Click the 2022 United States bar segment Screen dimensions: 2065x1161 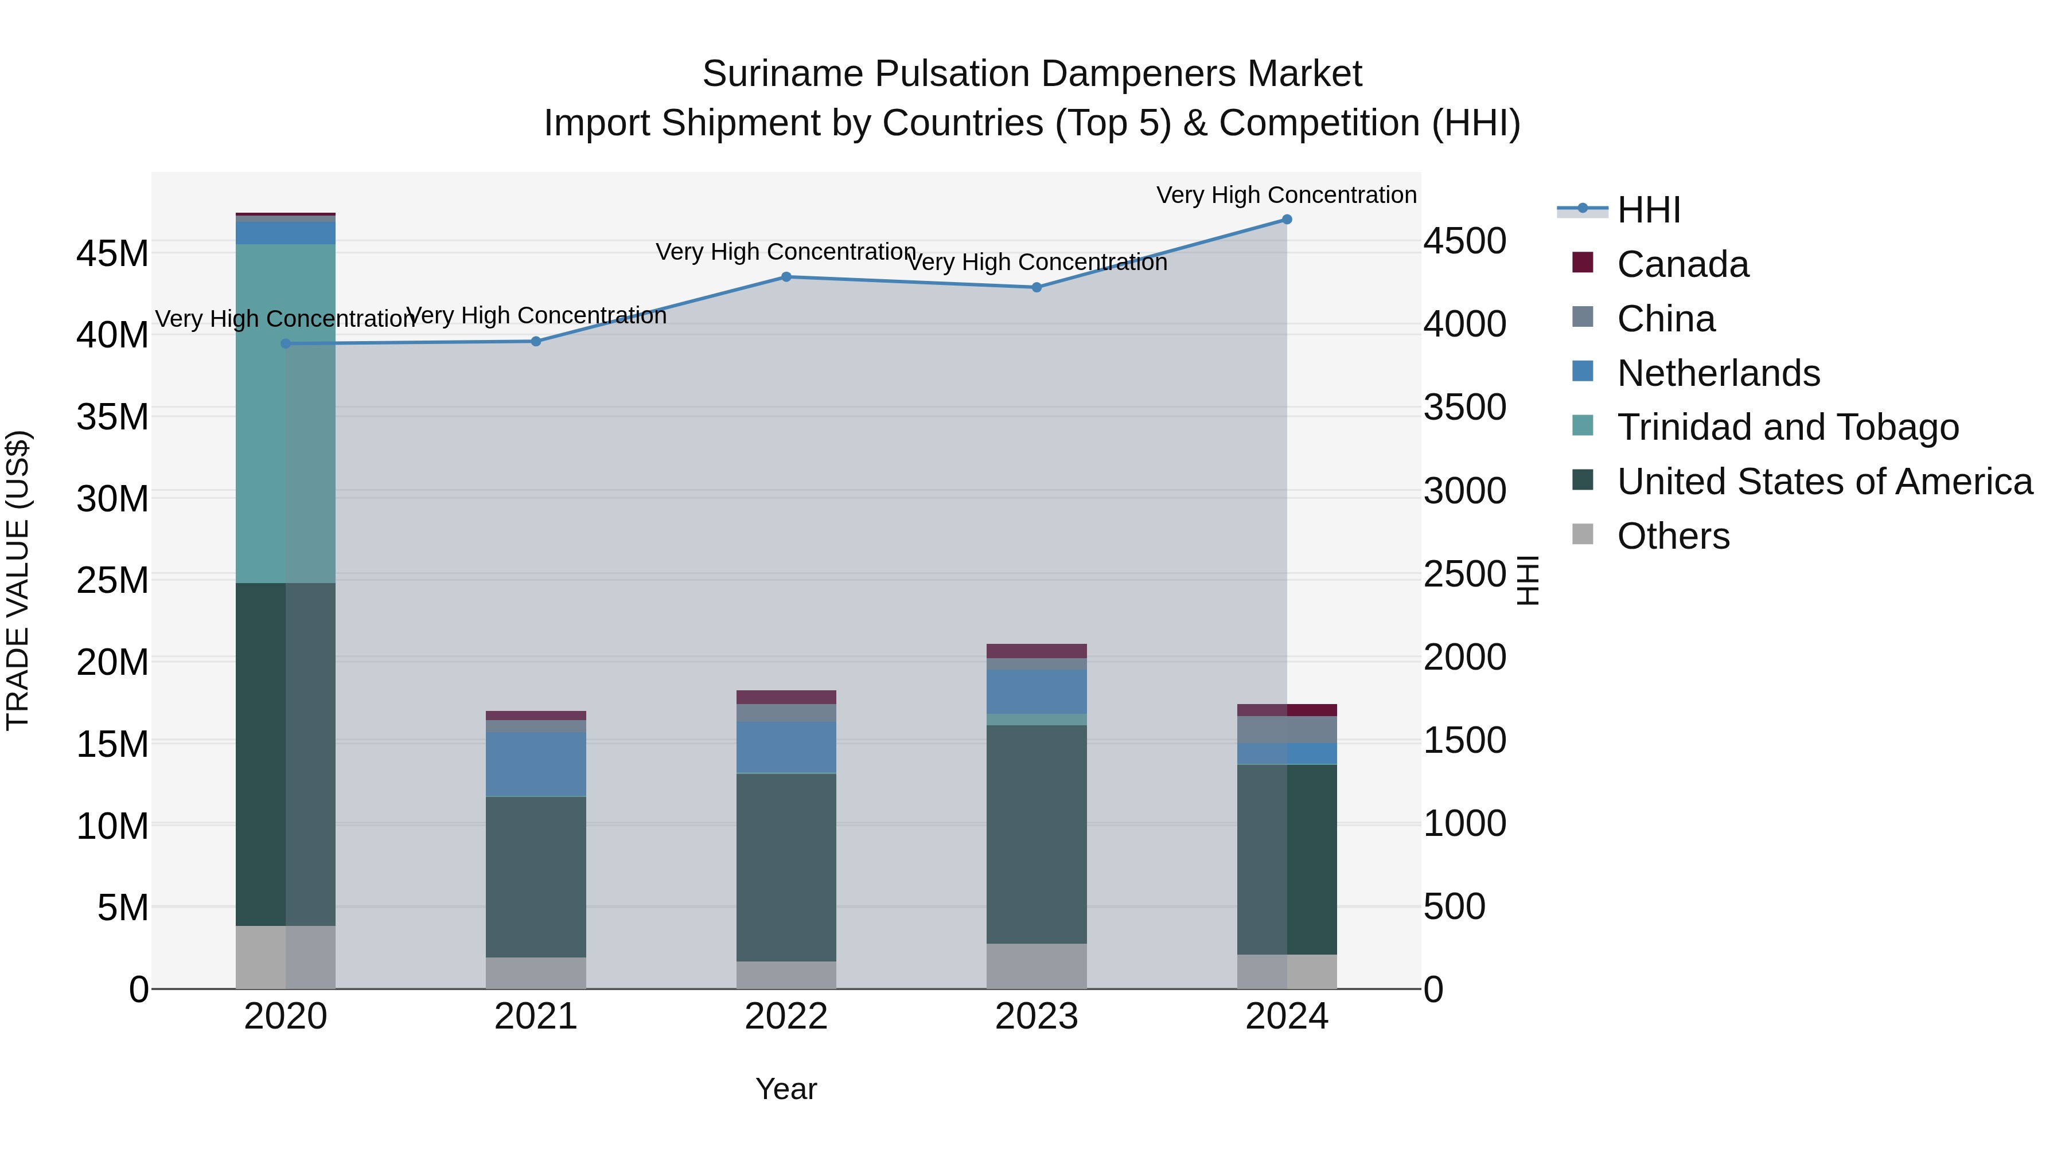point(786,868)
